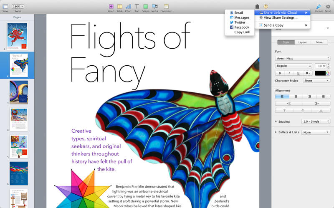Toggle underline text formatting
This screenshot has height=208, width=334.
(x=298, y=73)
